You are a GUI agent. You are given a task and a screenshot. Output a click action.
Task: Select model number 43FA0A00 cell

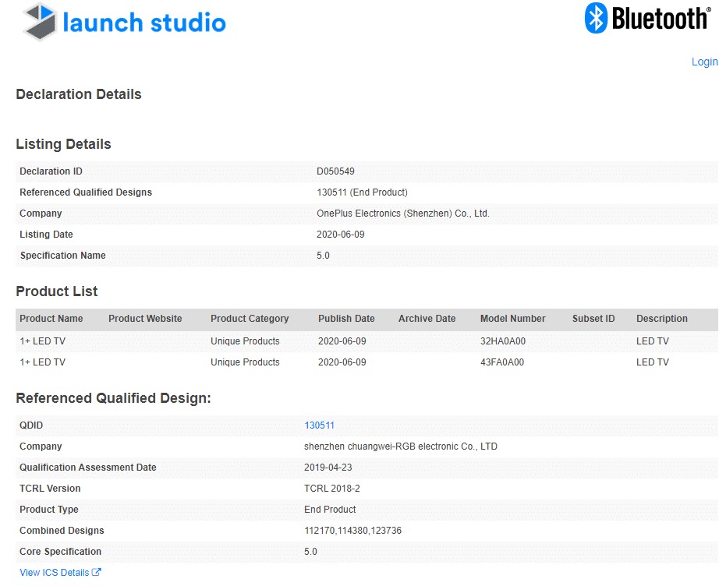[x=502, y=362]
